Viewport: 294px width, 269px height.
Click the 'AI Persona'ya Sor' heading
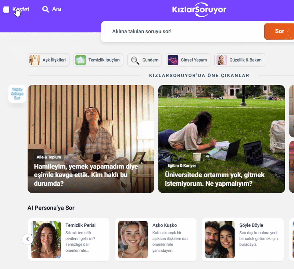(51, 208)
